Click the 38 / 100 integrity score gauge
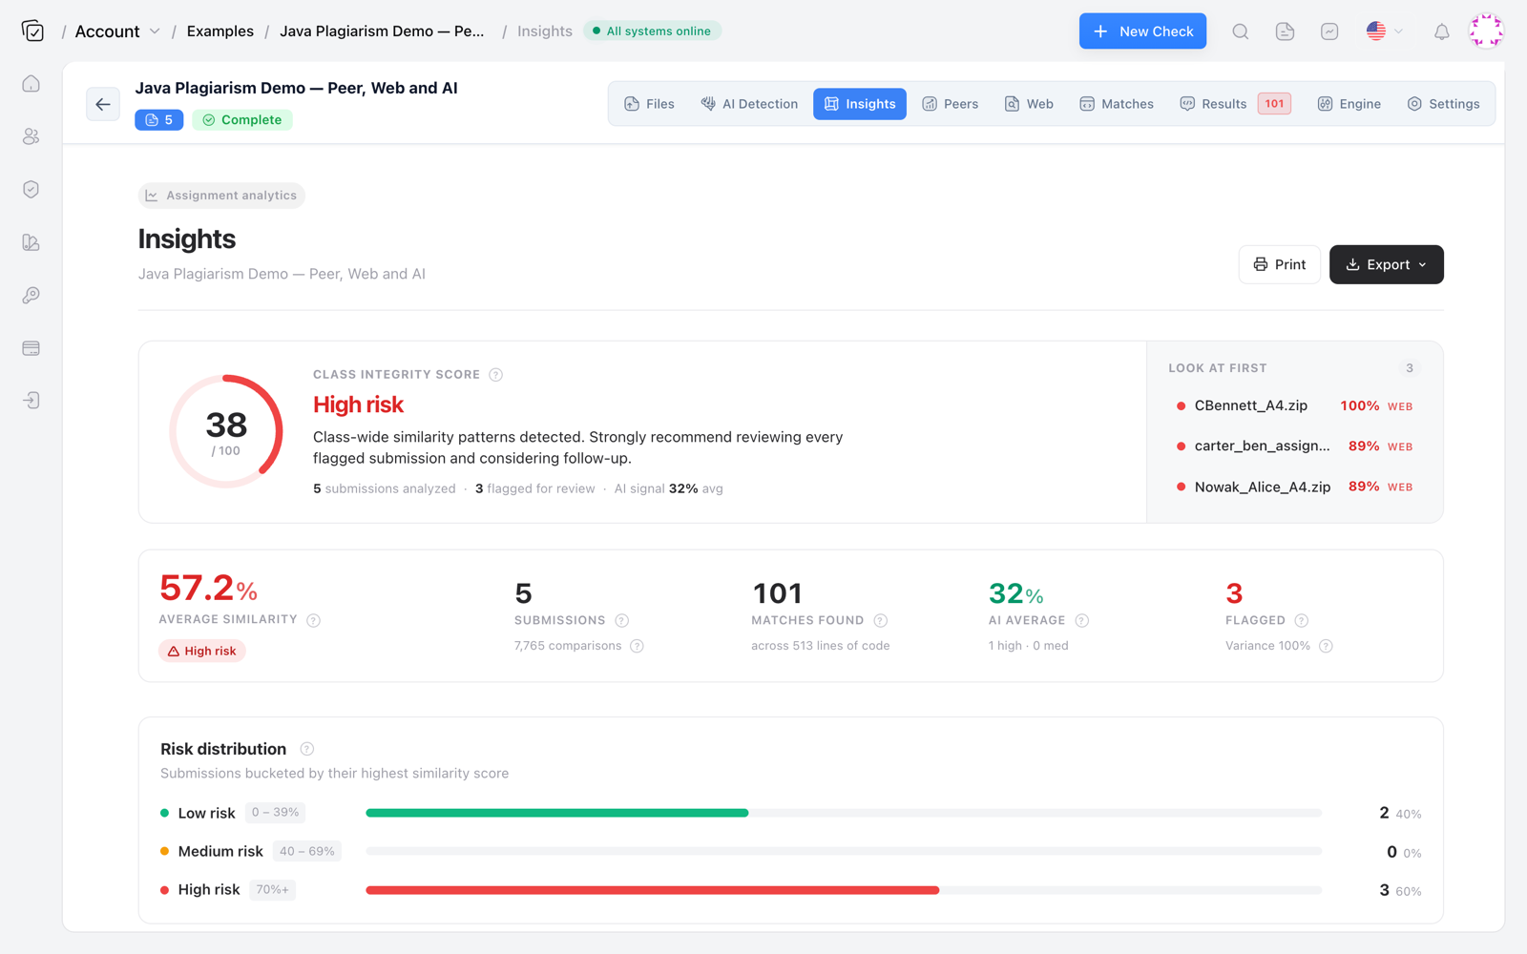 tap(226, 431)
